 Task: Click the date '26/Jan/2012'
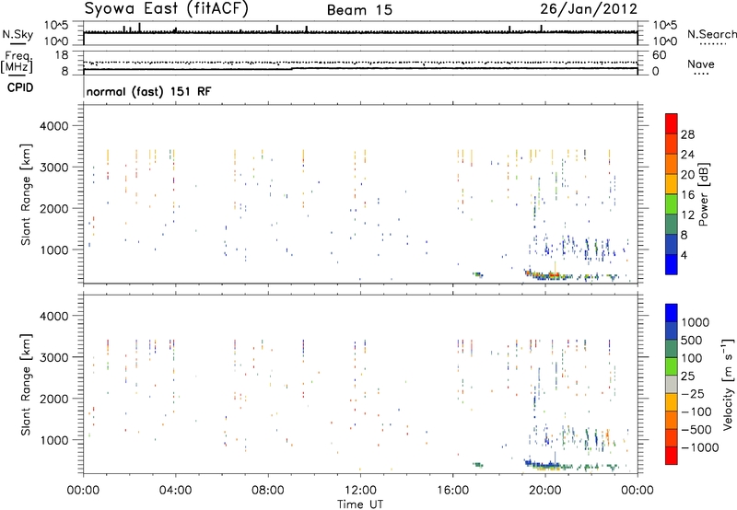(589, 9)
